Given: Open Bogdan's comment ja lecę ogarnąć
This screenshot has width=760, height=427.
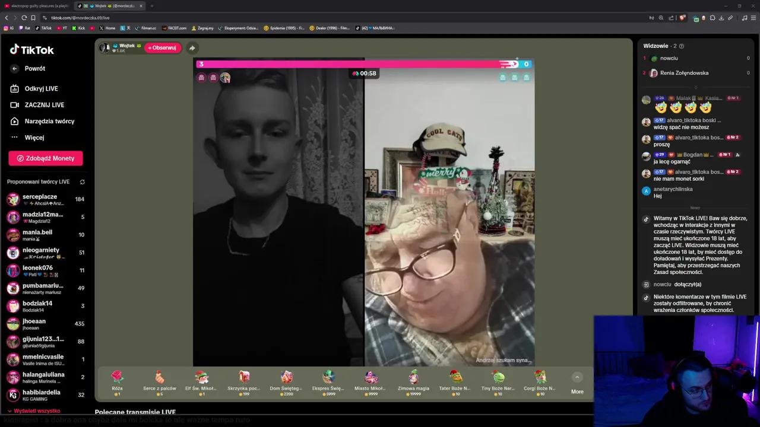Looking at the screenshot, I should click(x=672, y=161).
